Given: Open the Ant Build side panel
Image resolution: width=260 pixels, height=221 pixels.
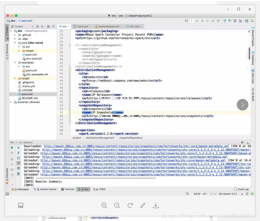Looking at the screenshot, I should click(x=253, y=94).
